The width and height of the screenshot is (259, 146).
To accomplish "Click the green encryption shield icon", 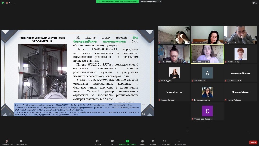I will pos(3,3).
